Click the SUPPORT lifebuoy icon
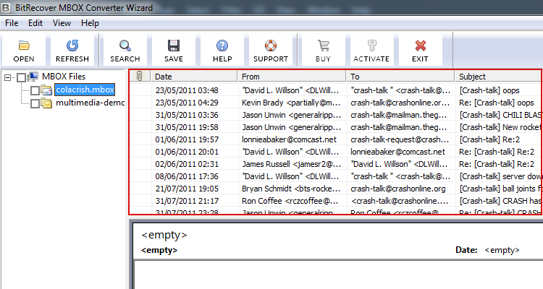 [271, 46]
